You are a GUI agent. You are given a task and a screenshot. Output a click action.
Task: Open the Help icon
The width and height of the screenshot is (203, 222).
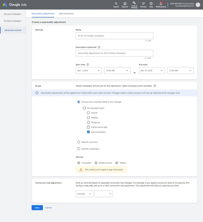click(x=151, y=4)
